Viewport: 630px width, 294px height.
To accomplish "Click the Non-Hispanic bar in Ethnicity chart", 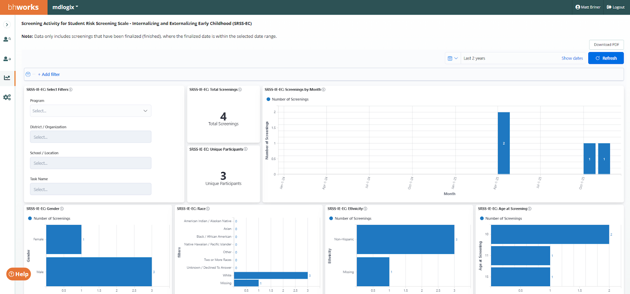I will tap(406, 239).
